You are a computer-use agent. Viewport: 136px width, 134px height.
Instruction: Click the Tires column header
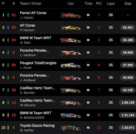88,3
